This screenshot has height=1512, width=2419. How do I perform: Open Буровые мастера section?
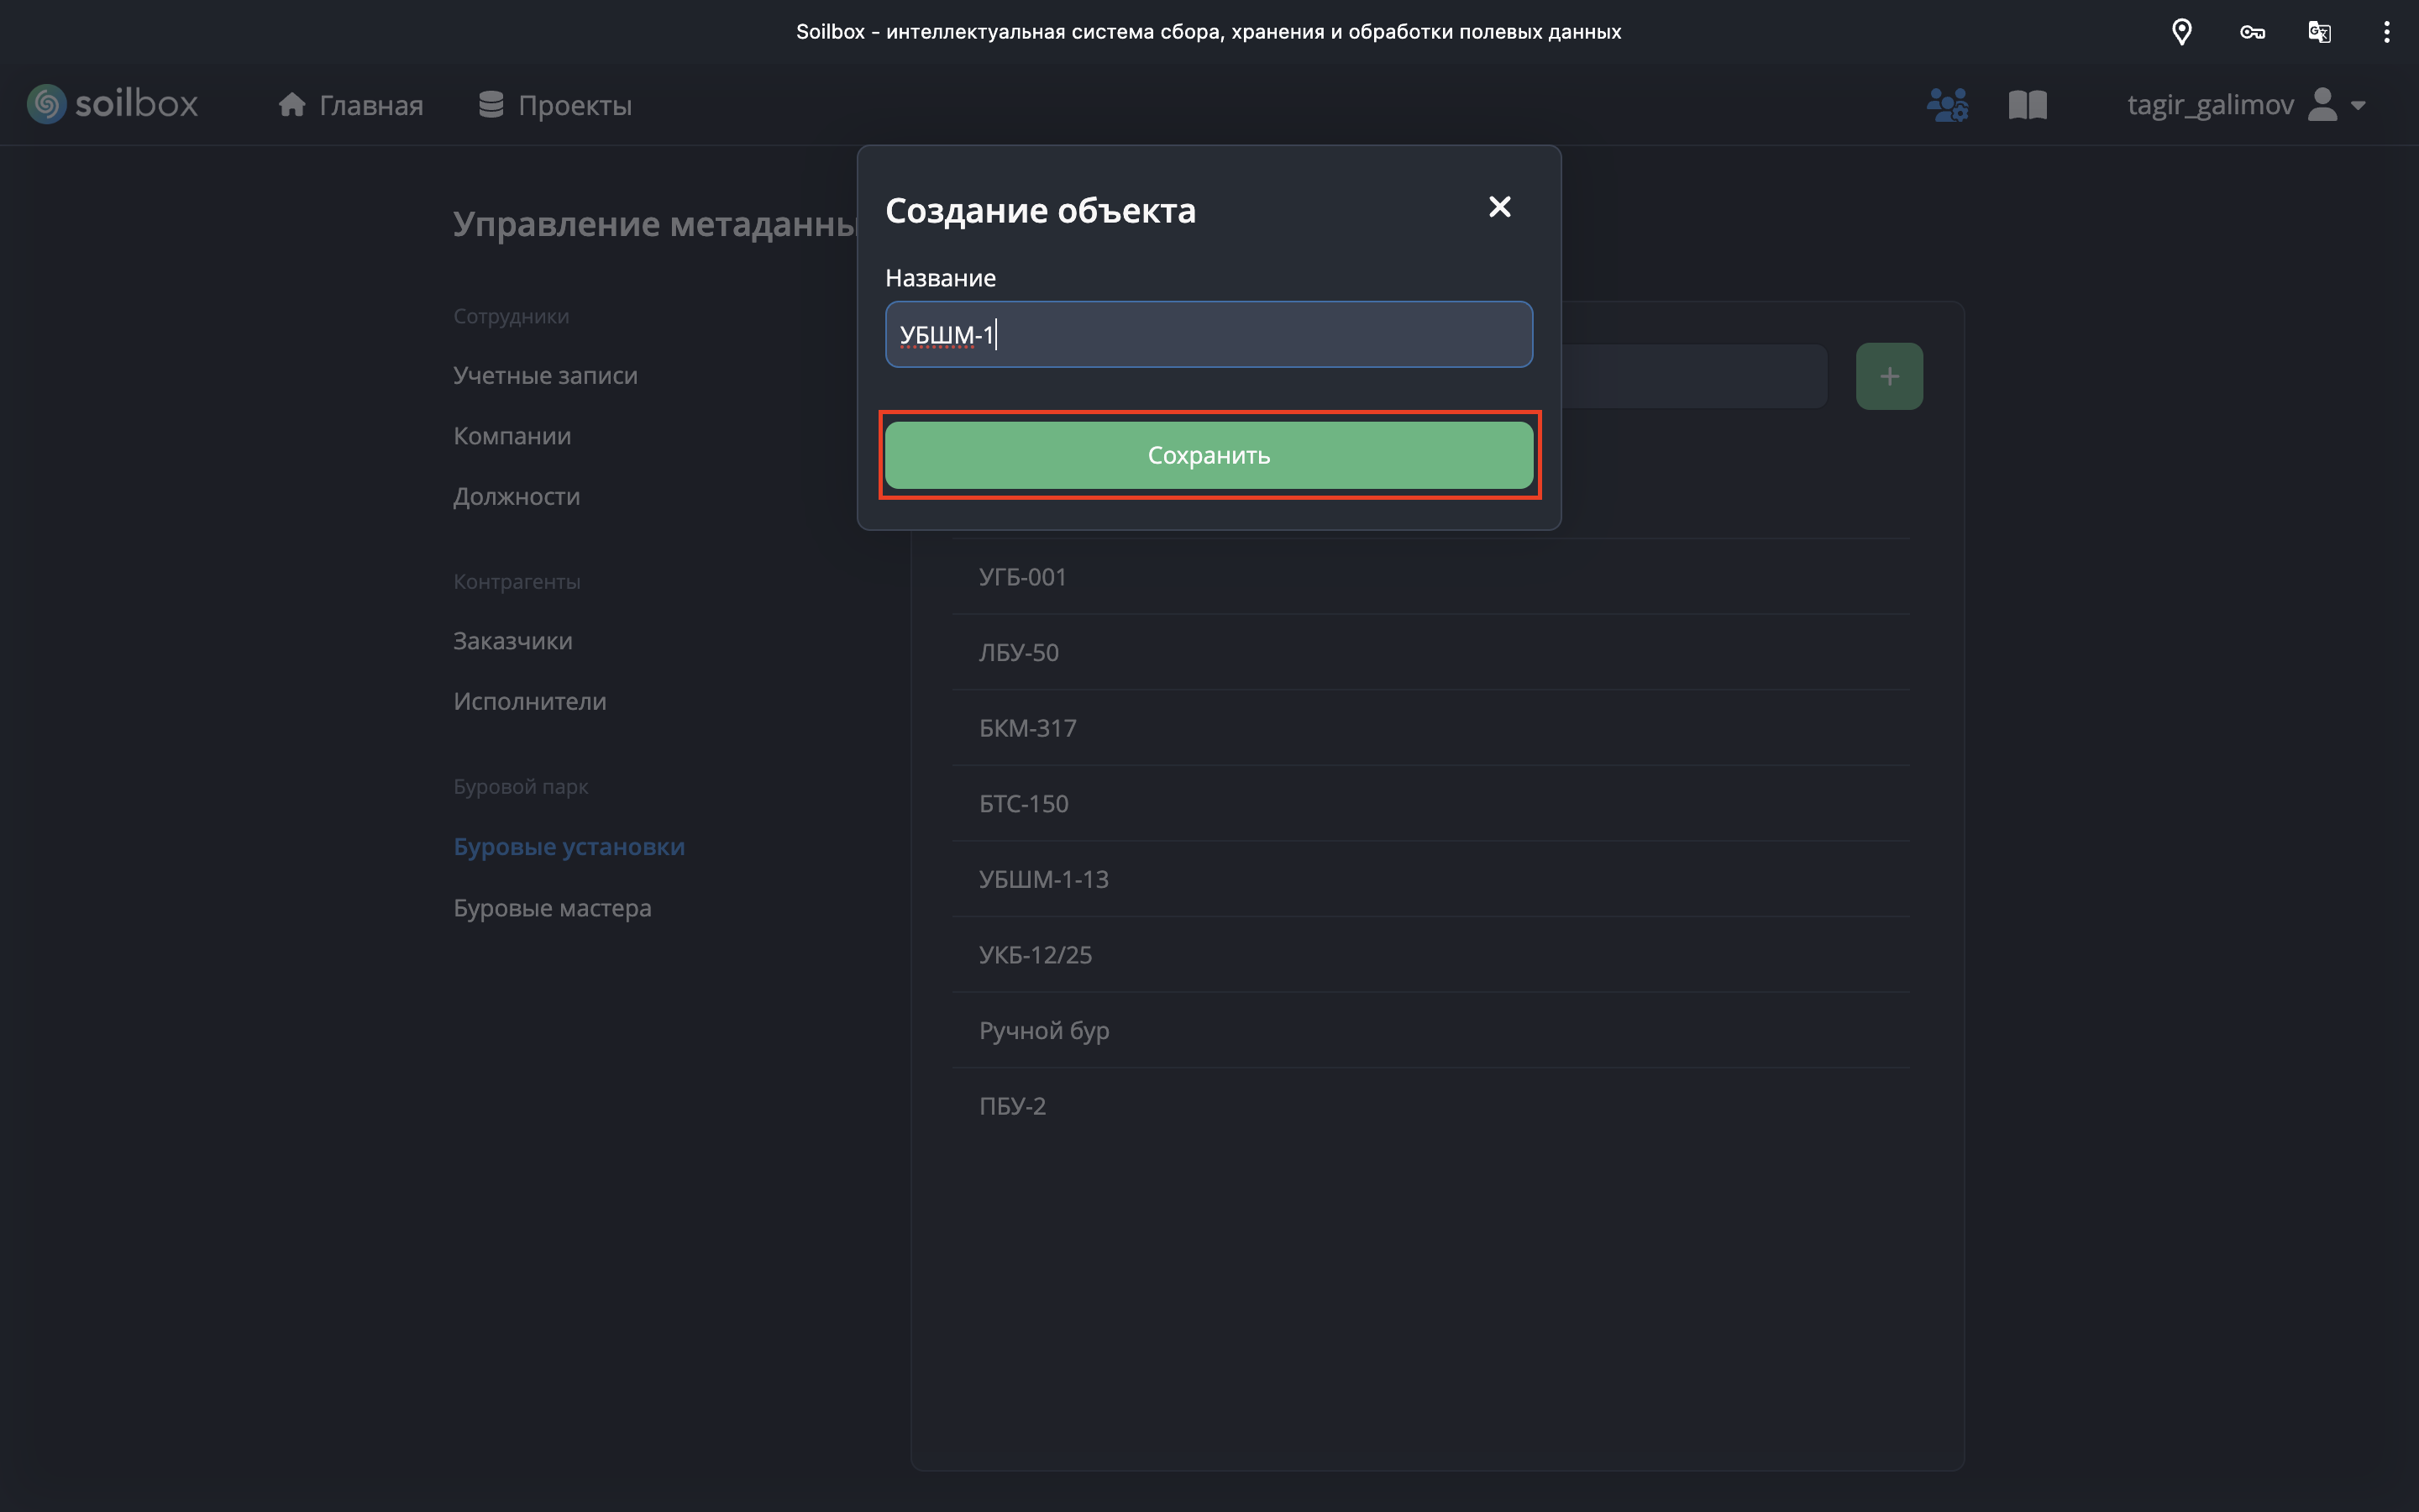[x=552, y=908]
